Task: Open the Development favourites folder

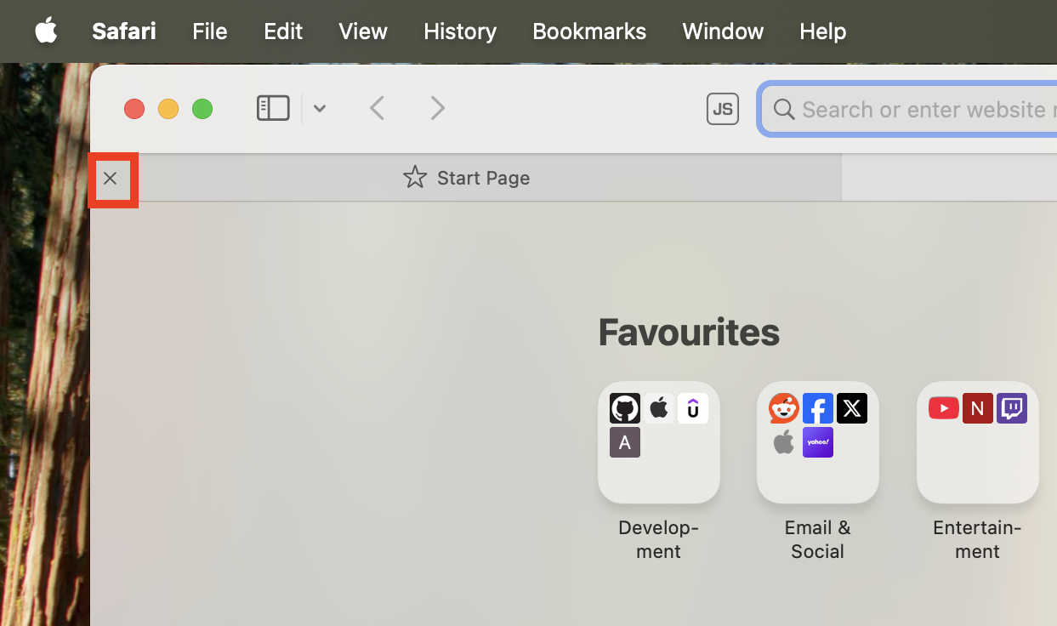Action: (658, 442)
